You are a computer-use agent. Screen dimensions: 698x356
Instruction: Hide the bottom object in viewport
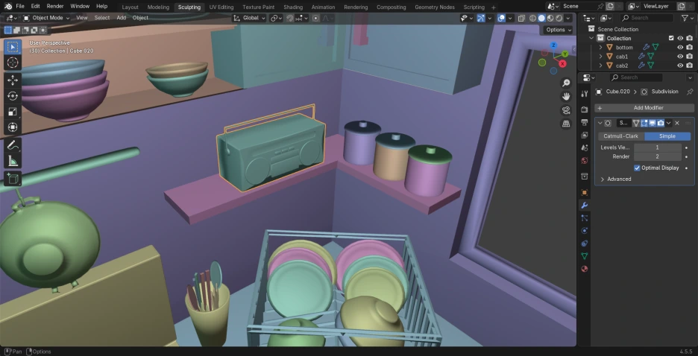(x=680, y=48)
